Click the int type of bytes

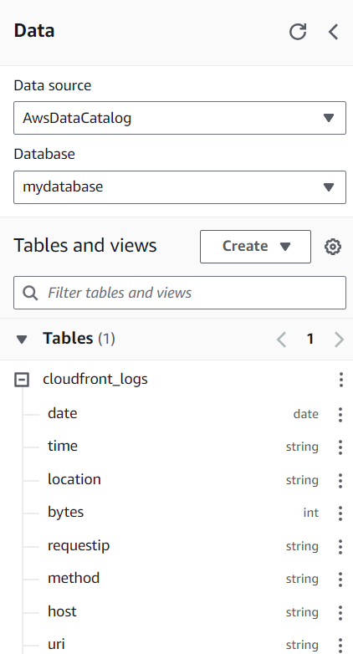point(311,513)
